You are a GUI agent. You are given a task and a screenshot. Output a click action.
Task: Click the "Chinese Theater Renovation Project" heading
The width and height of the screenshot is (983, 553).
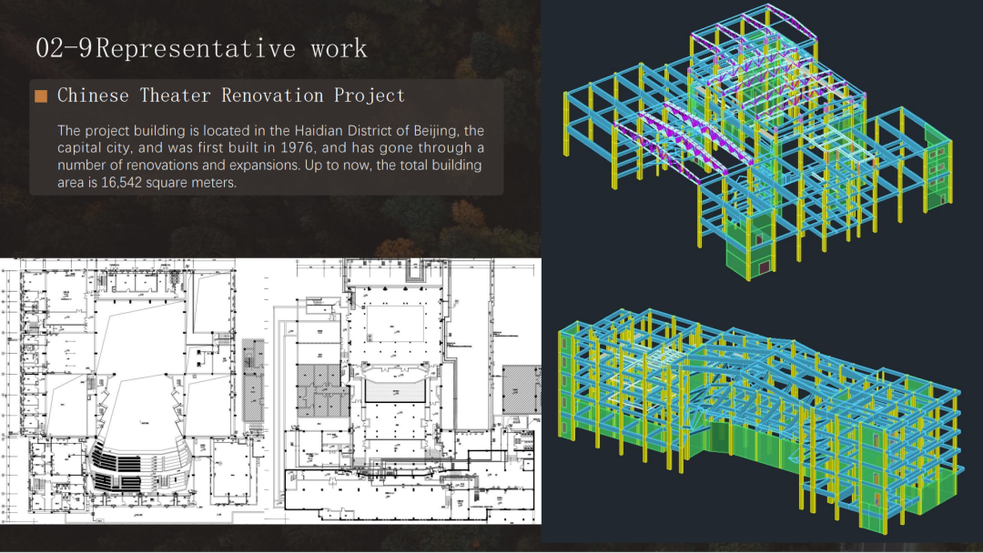[x=231, y=96]
